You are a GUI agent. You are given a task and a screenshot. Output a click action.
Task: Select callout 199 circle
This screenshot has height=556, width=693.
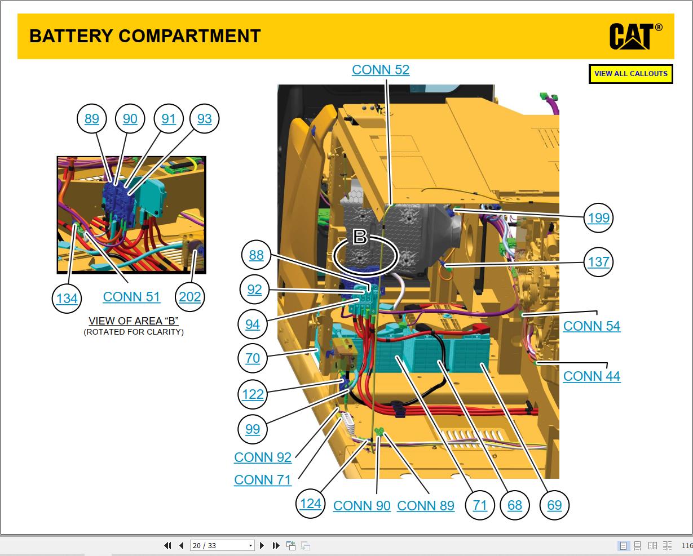599,218
